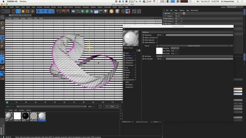Open the Simulate menu

click(x=47, y=7)
